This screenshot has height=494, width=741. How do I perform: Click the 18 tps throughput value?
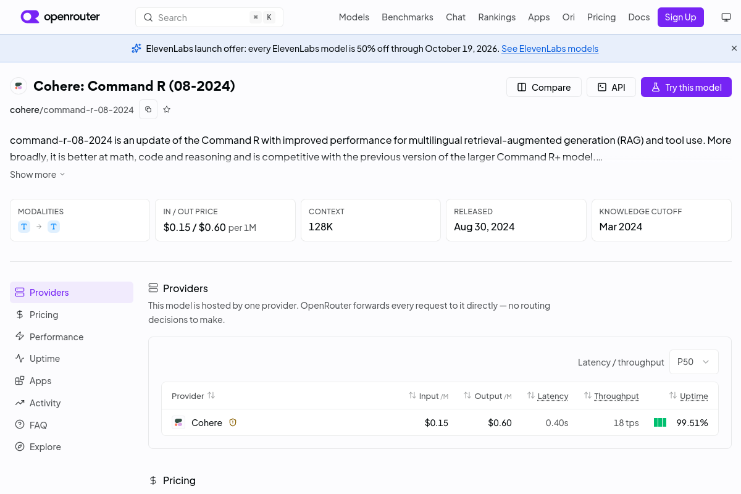626,423
